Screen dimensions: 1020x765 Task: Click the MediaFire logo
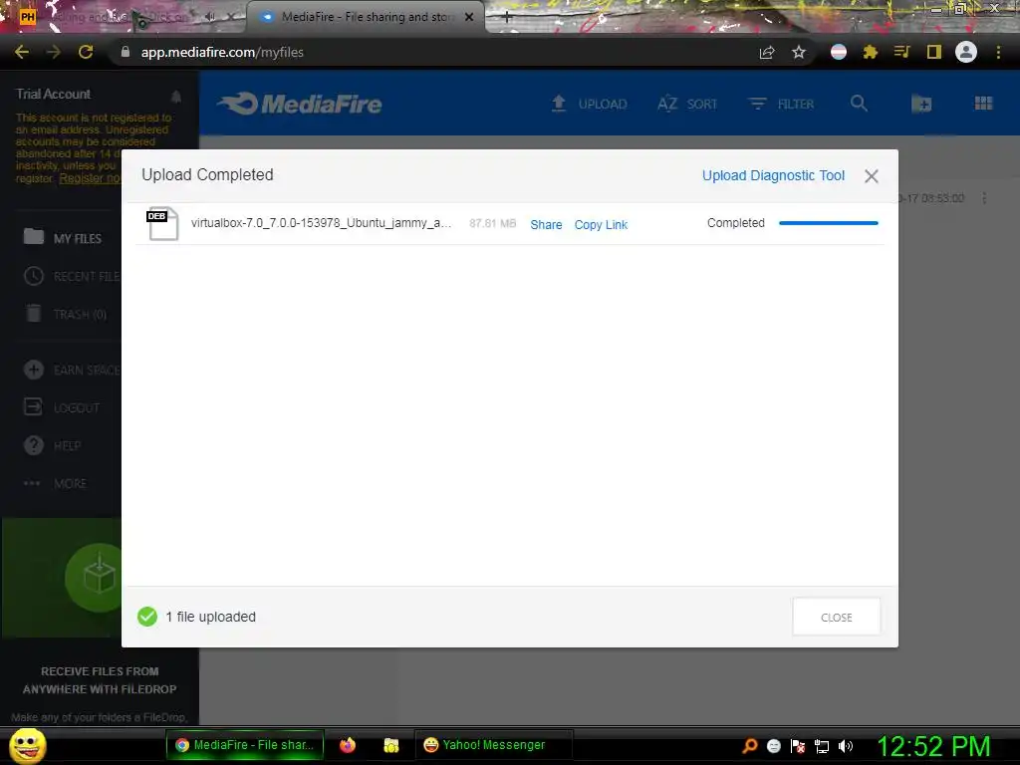[300, 104]
